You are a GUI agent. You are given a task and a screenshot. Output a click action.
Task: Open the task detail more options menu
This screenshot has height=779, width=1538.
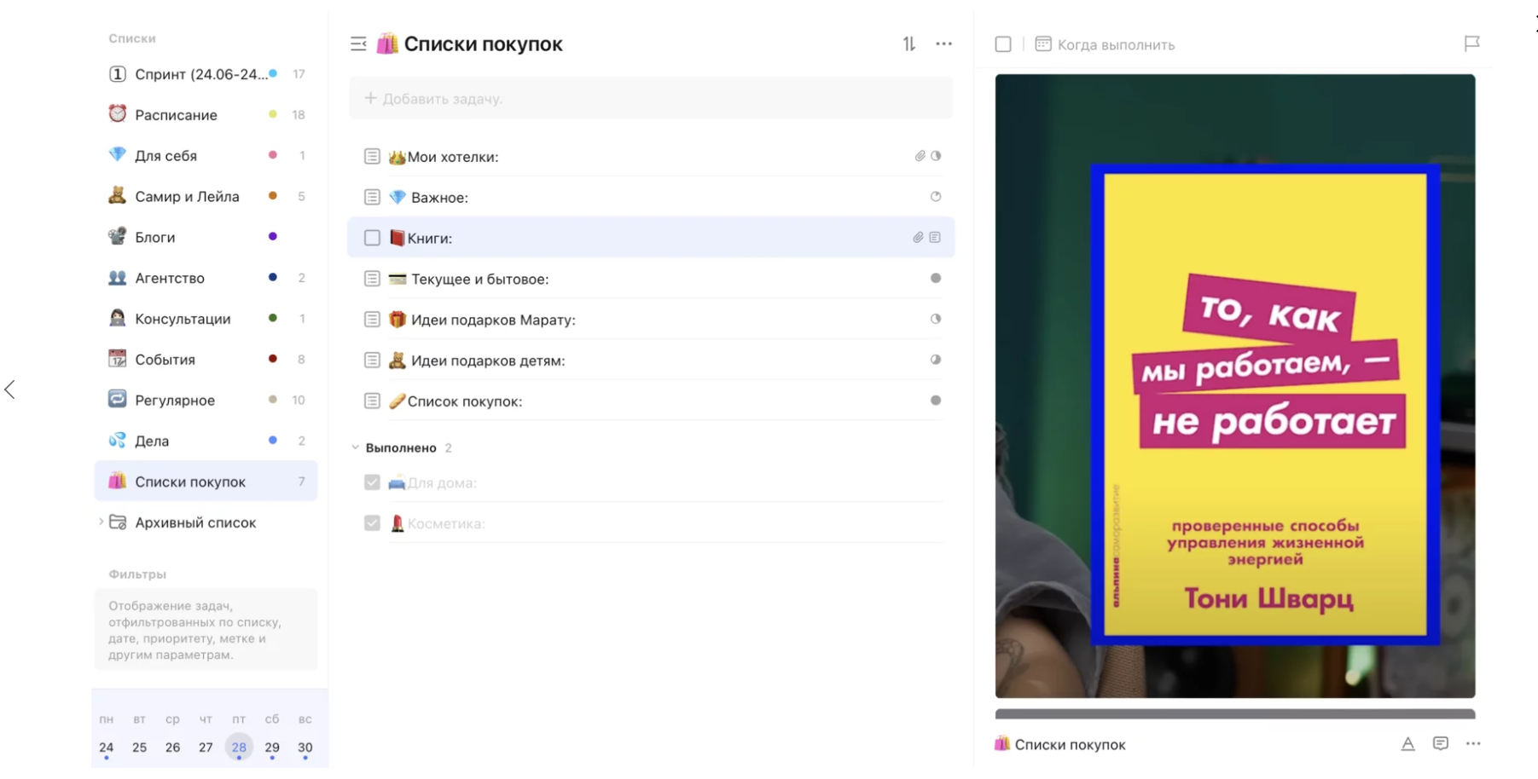coord(1473,744)
